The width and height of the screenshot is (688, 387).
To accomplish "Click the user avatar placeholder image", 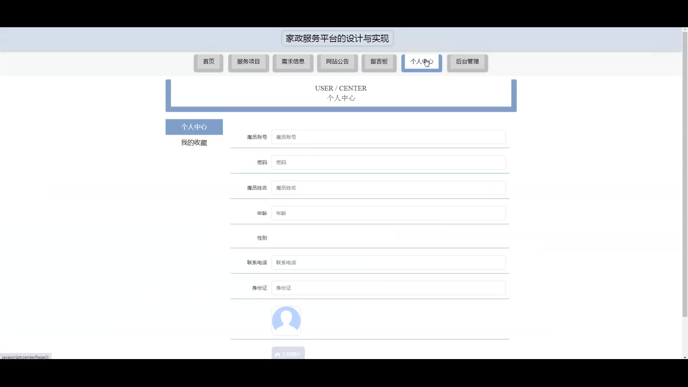I will (286, 320).
